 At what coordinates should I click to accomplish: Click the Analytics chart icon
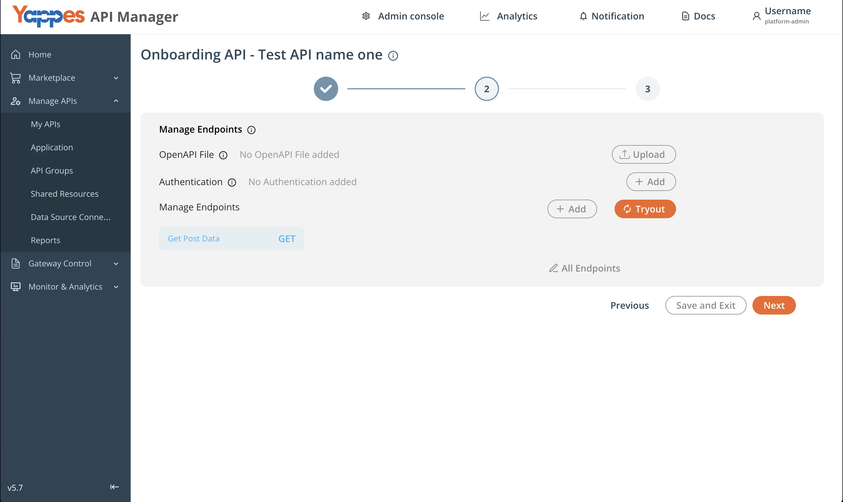[x=484, y=16]
